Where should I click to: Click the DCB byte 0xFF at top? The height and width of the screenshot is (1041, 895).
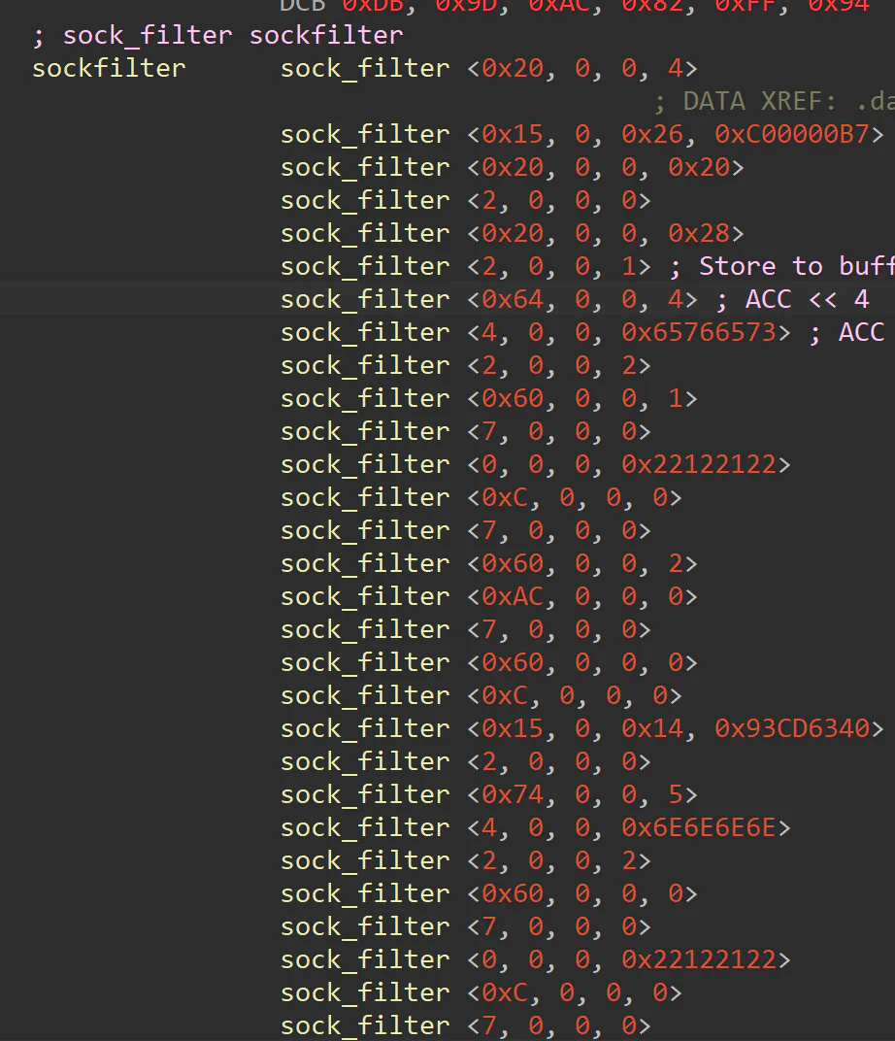click(x=746, y=6)
